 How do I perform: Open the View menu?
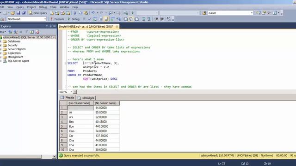(x=10, y=7)
